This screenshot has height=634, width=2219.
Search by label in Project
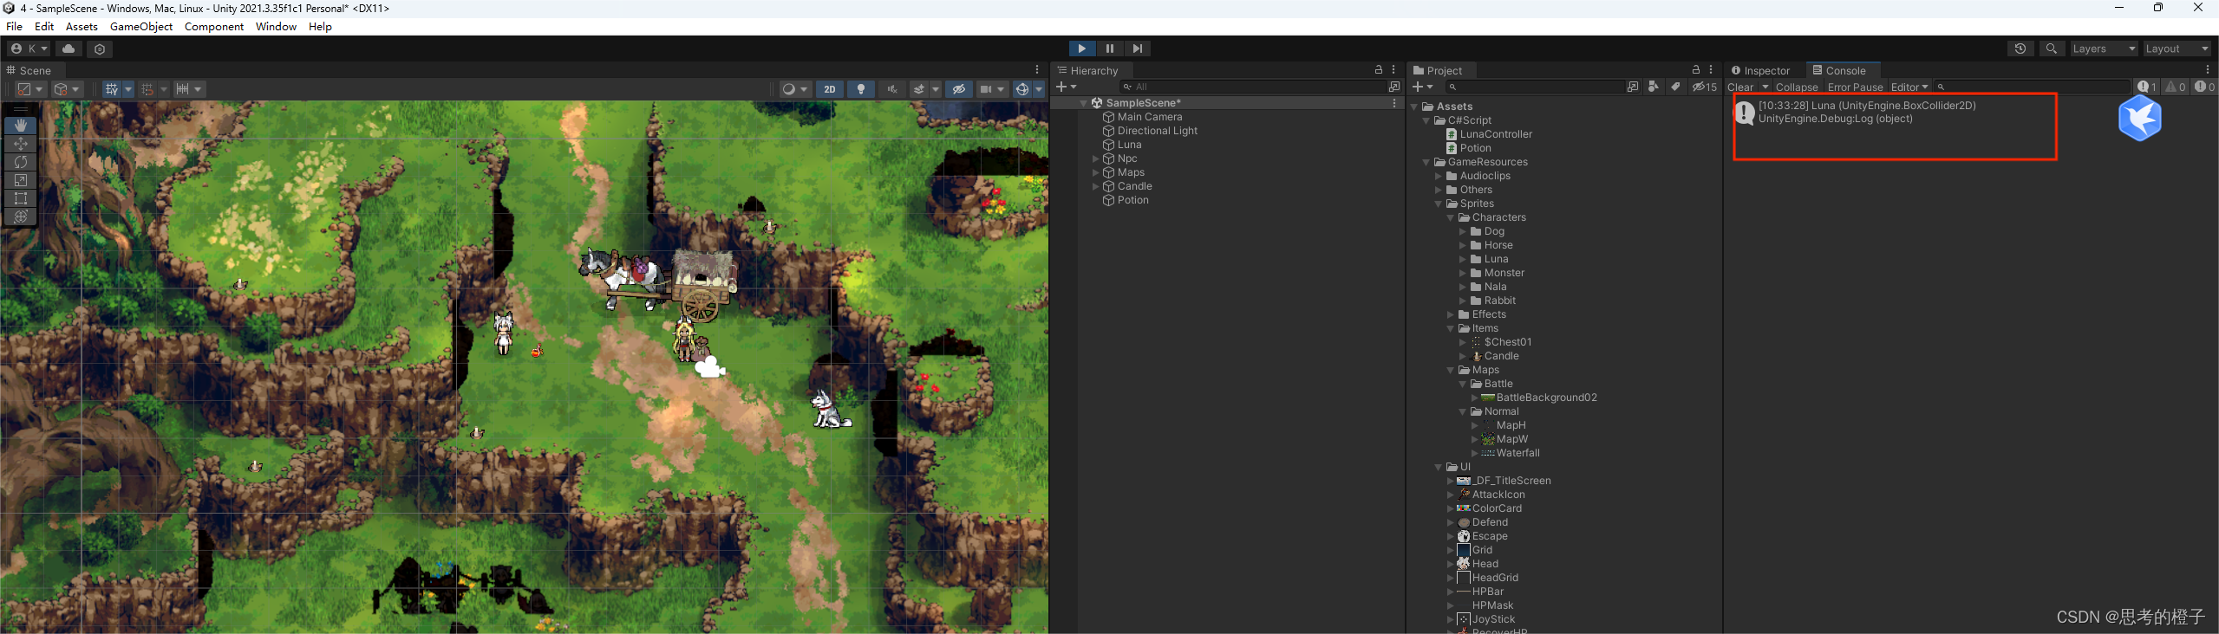tap(1675, 87)
